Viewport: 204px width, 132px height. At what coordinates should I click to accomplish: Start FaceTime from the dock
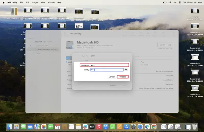pyautogui.click(x=51, y=127)
